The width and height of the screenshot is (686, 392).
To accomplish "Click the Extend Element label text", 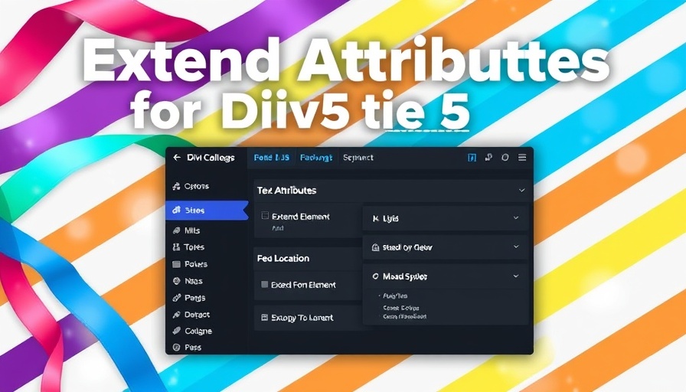I will tap(301, 217).
